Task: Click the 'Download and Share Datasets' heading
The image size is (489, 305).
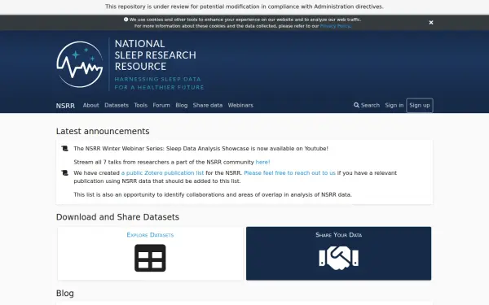Action: tap(117, 217)
